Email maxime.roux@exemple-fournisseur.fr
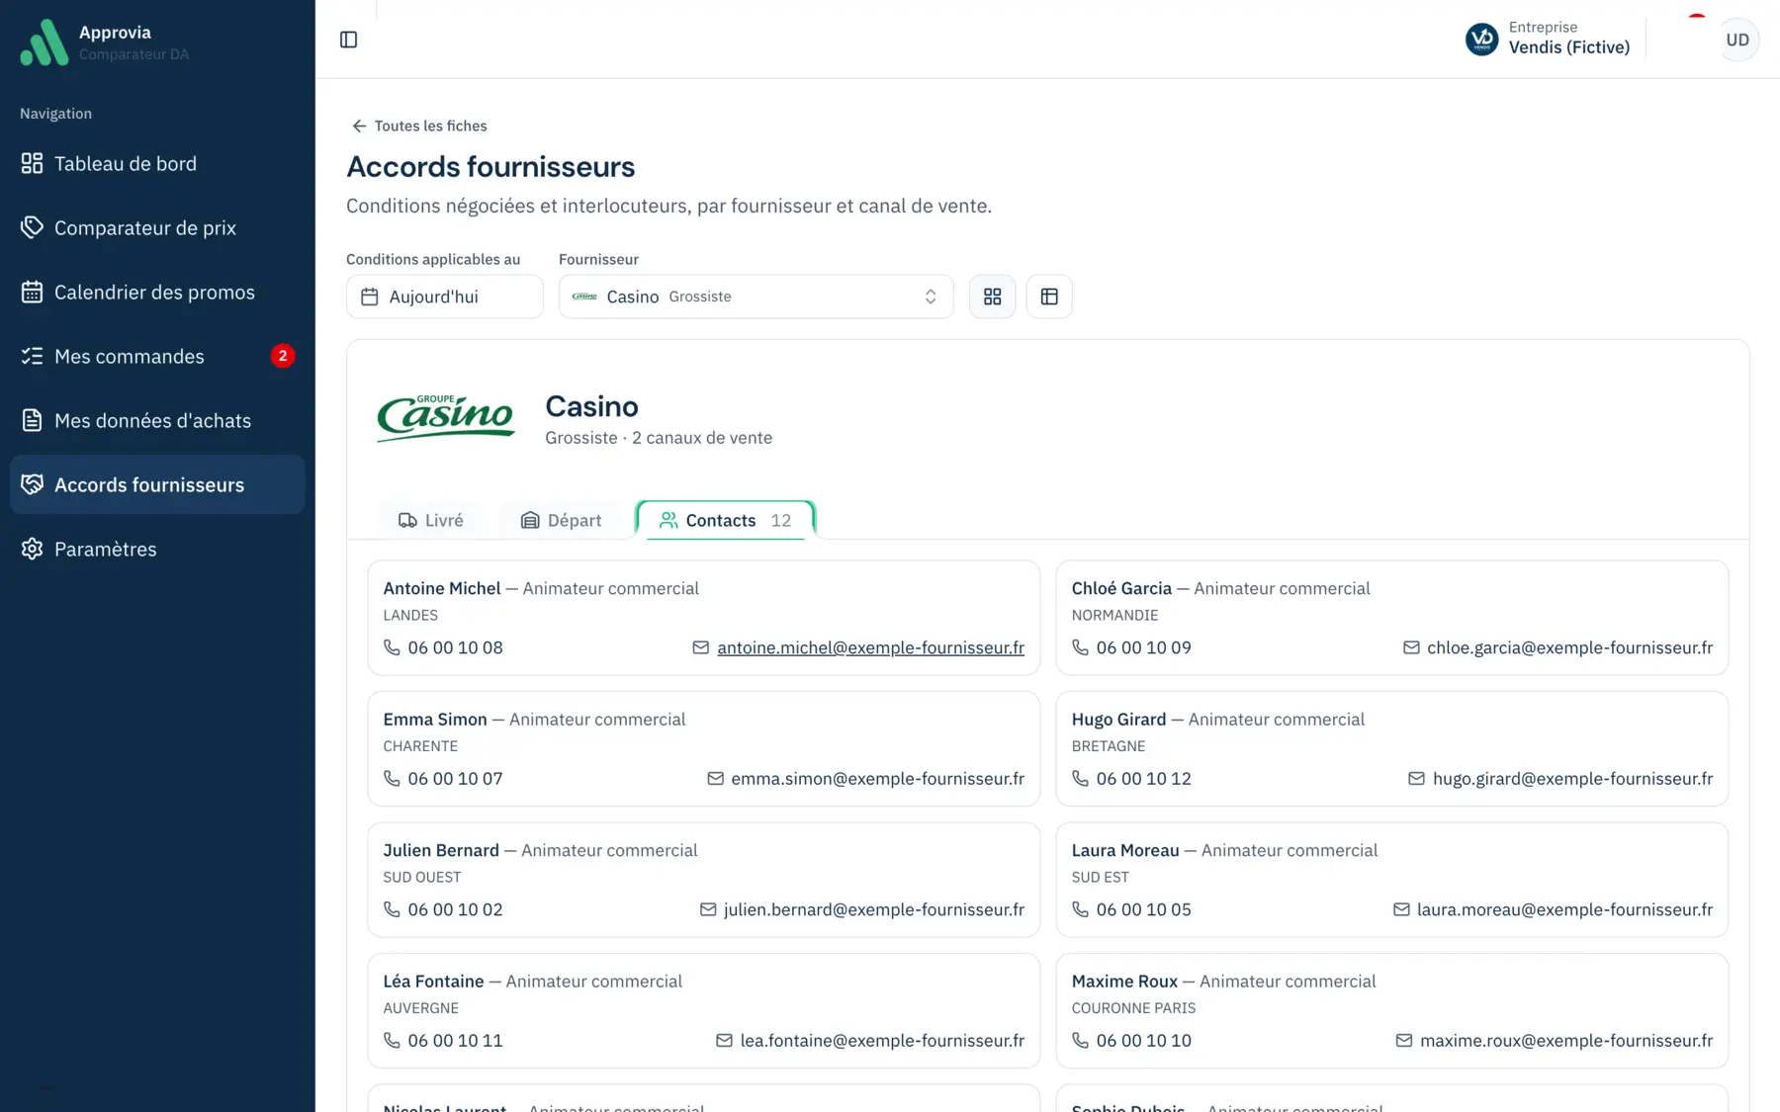Image resolution: width=1780 pixels, height=1112 pixels. point(1566,1040)
